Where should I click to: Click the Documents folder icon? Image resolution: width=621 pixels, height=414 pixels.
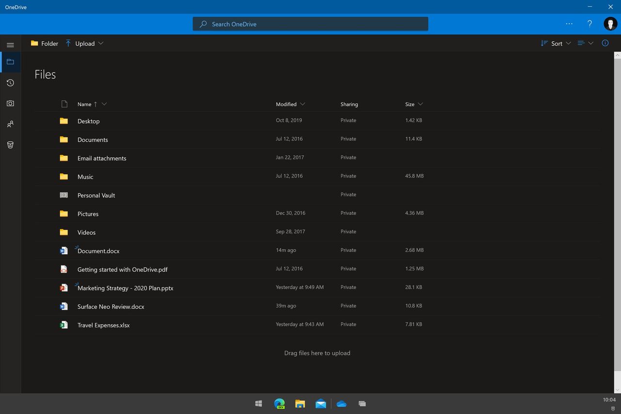(x=64, y=139)
